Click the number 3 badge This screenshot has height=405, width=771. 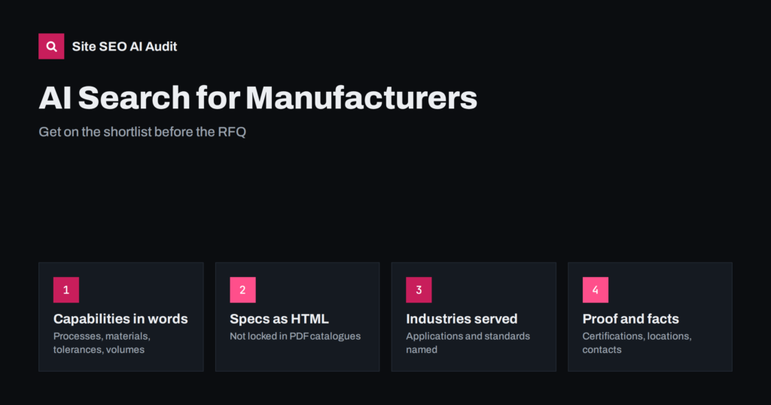(x=419, y=290)
